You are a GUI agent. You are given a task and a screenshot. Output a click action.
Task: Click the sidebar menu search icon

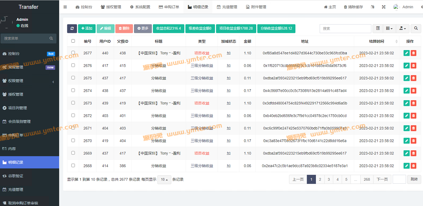(x=51, y=38)
